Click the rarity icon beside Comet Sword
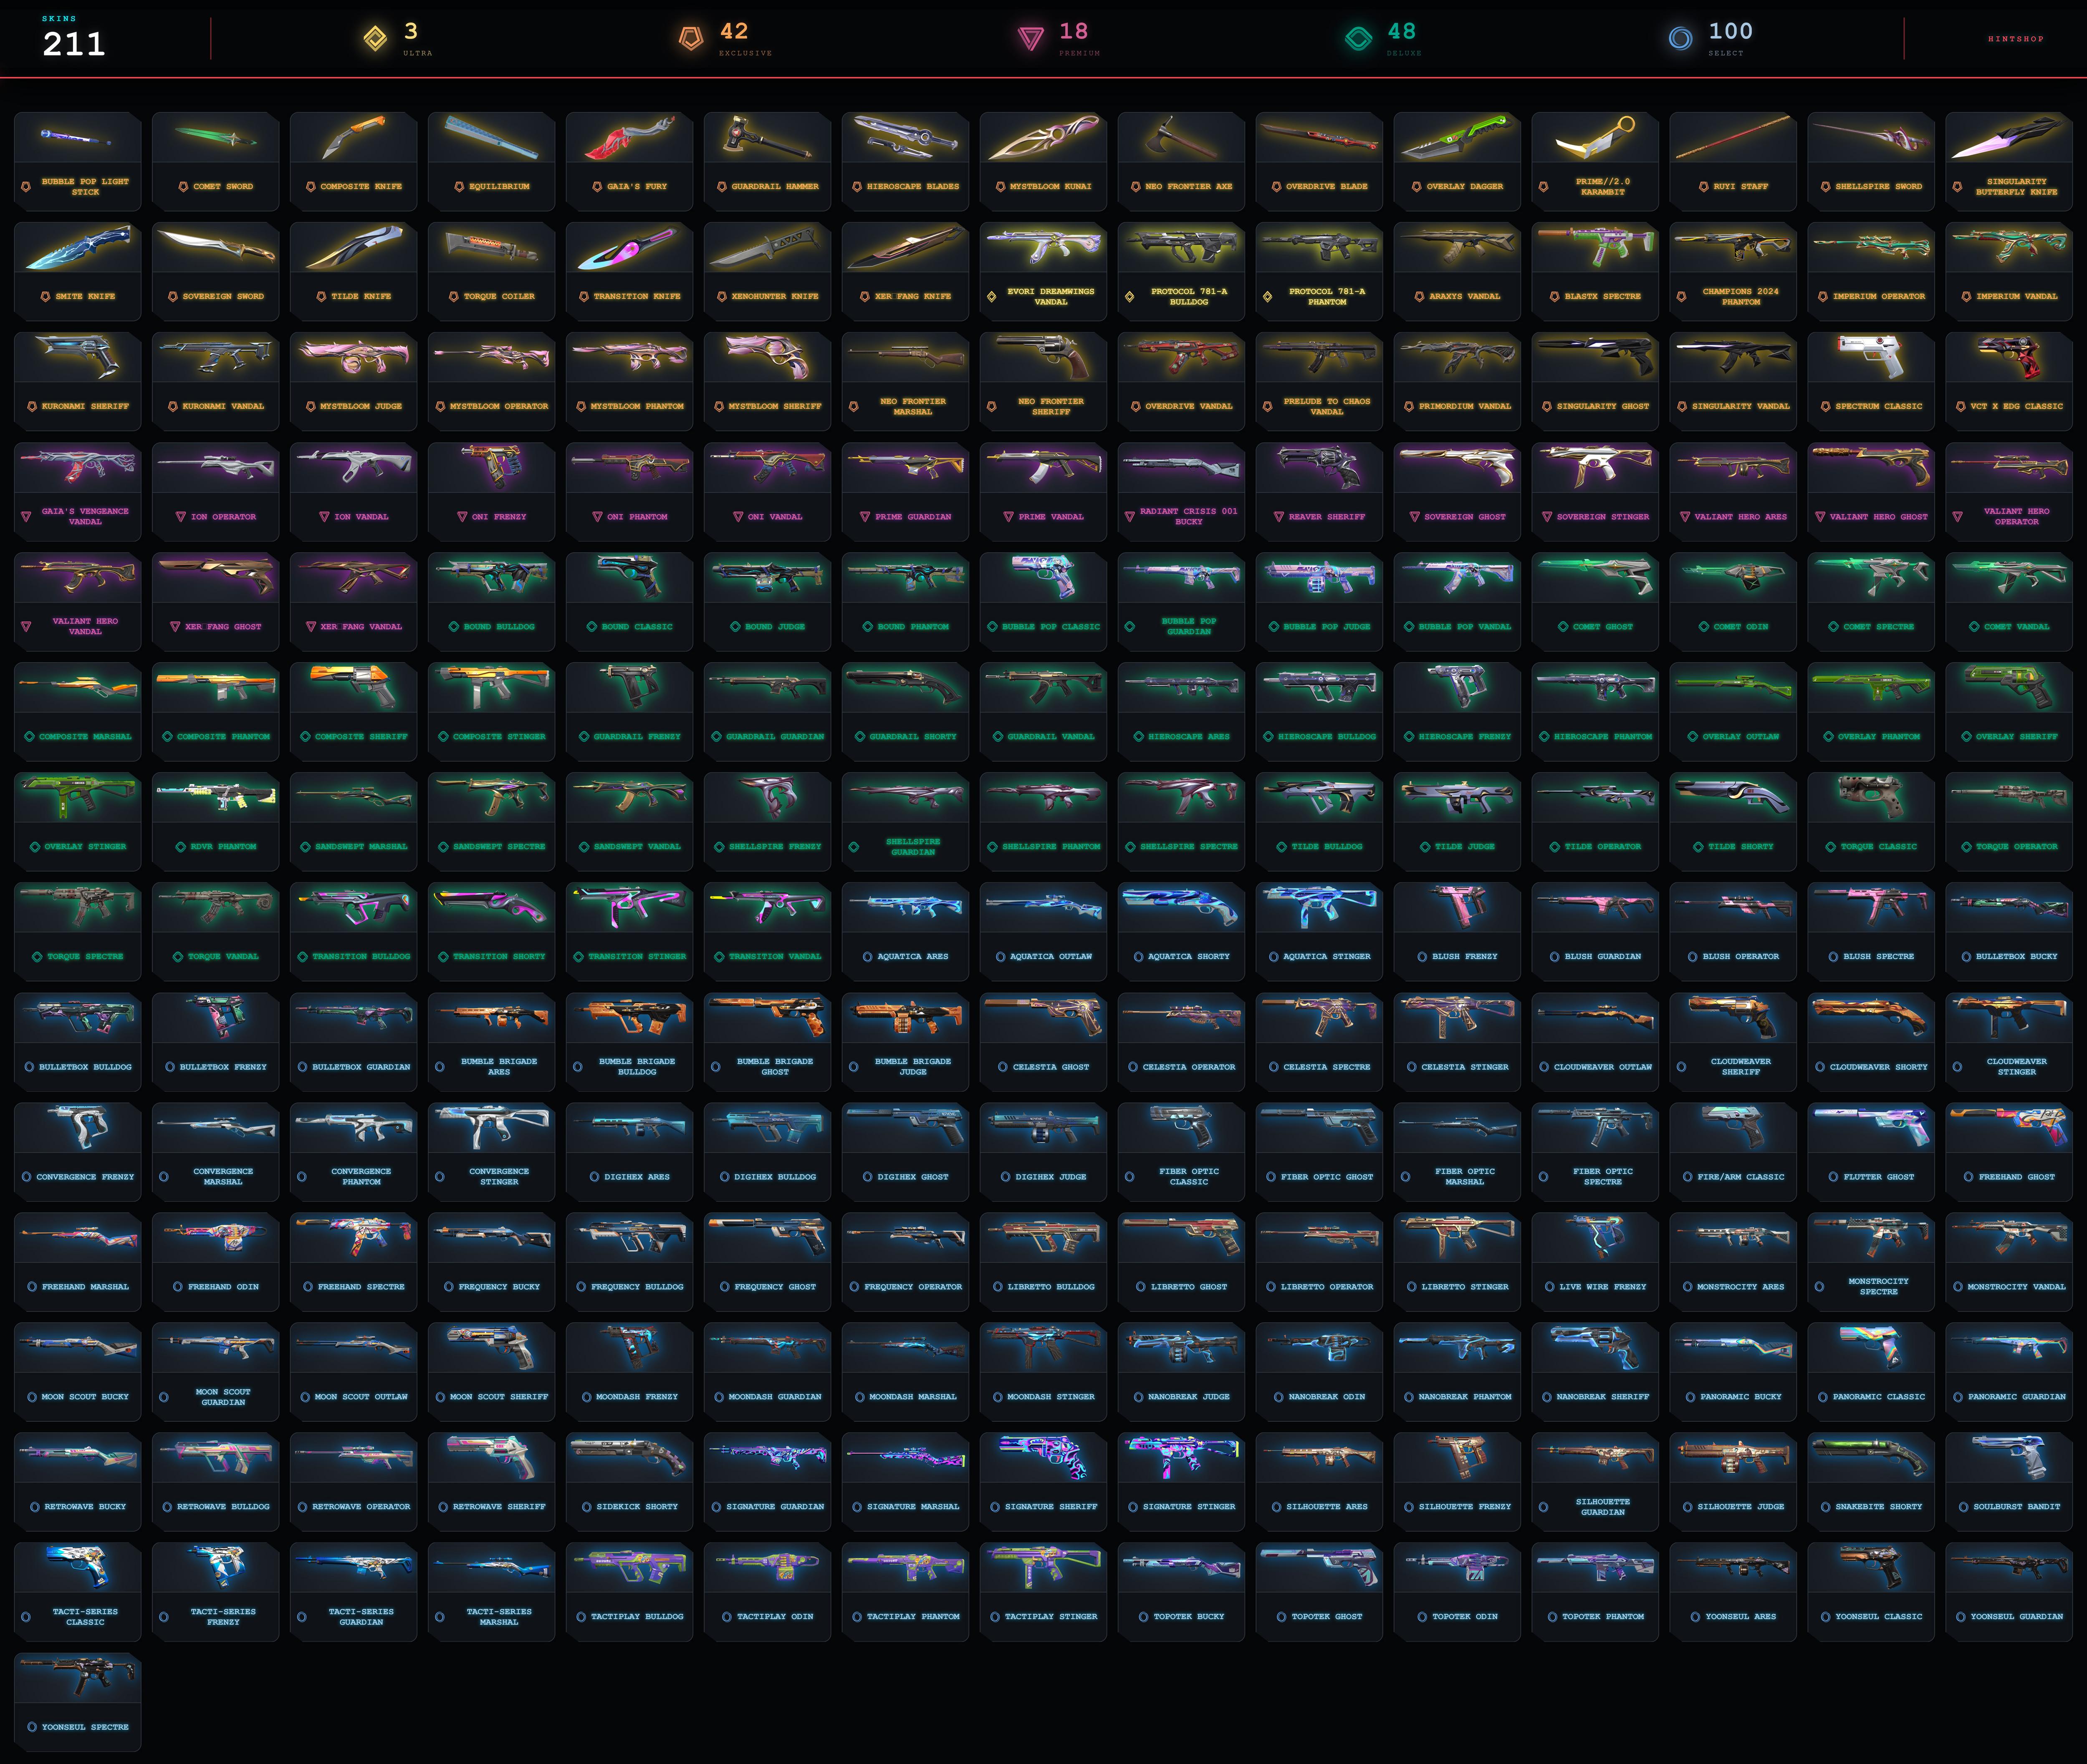 183,186
